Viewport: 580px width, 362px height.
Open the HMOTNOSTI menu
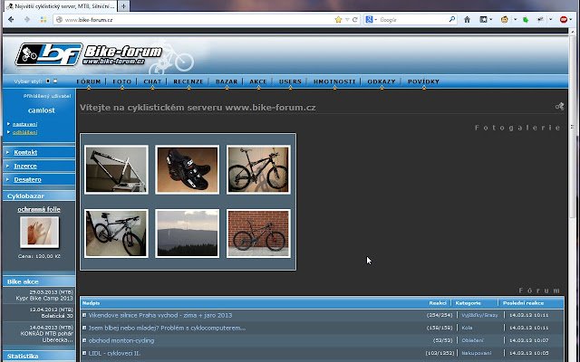tap(334, 81)
